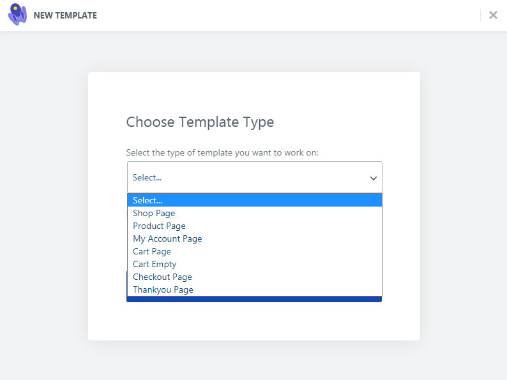This screenshot has width=507, height=380.
Task: Choose the highlighted Select... option
Action: [x=255, y=200]
